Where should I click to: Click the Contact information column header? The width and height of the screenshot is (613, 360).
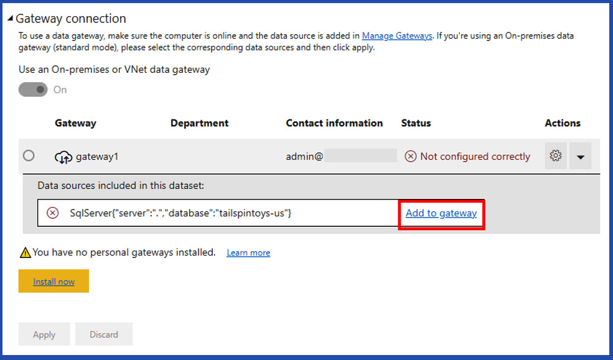(334, 123)
